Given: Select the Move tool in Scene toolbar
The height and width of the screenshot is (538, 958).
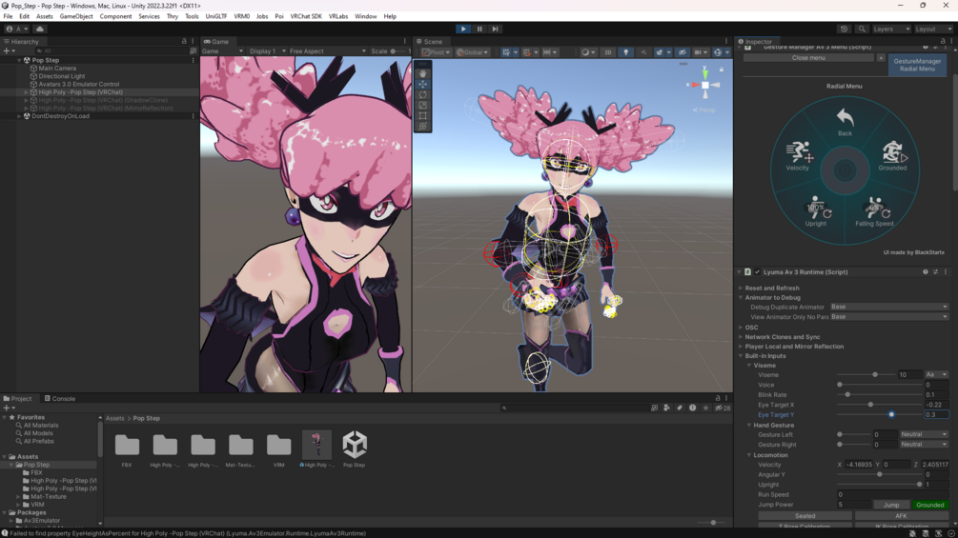Looking at the screenshot, I should 423,84.
